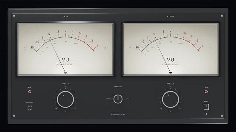Click the RIGHT channel VU meter needle pivot
This screenshot has width=236, height=132.
[x=170, y=73]
